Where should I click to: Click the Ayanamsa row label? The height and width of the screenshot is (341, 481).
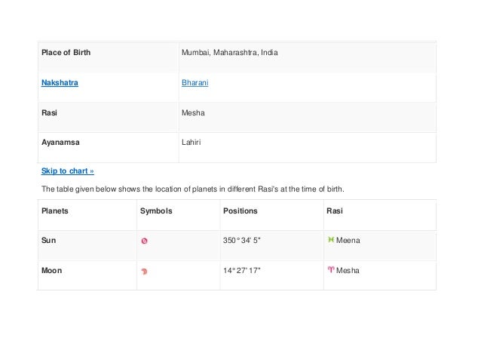click(x=60, y=141)
